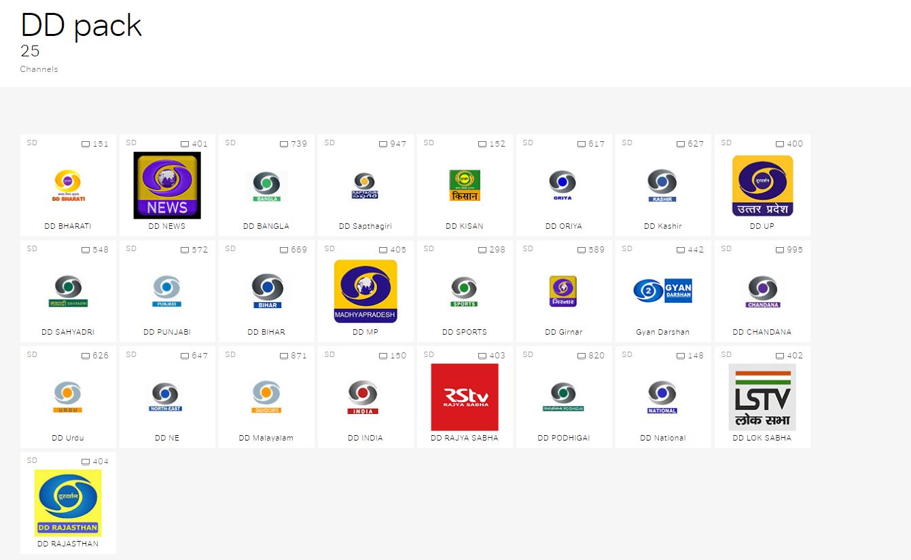Open the LSTV Lok Sabha logo

tap(762, 397)
